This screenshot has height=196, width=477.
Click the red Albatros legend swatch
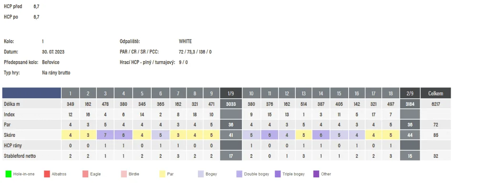47,174
